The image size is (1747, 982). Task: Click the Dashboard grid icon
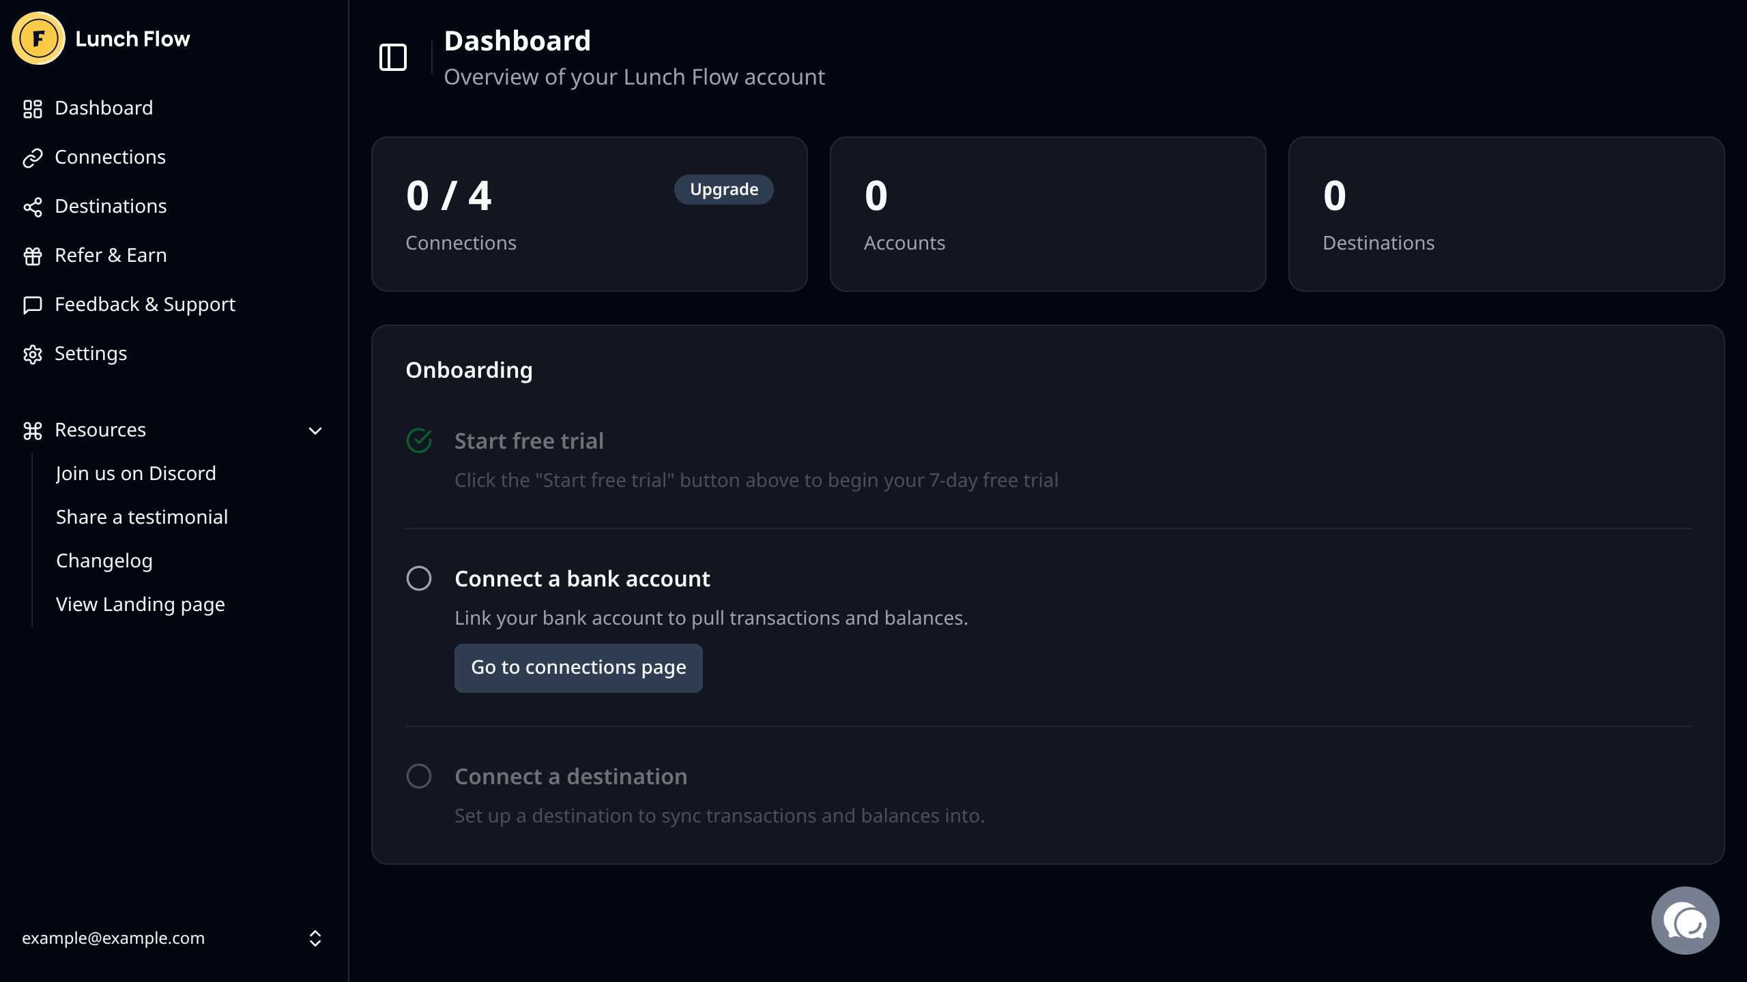[33, 108]
